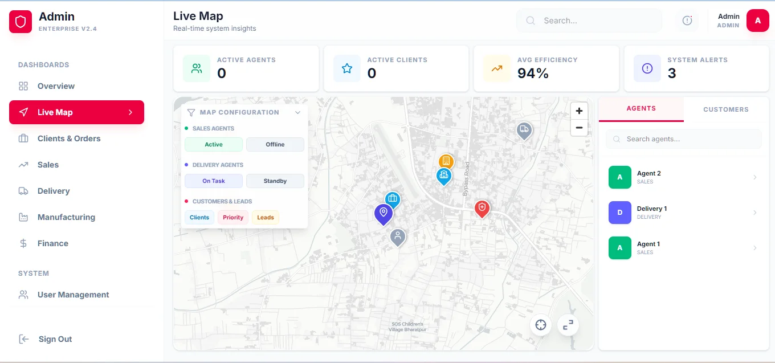The width and height of the screenshot is (775, 363).
Task: Click the User Management people icon
Action: pyautogui.click(x=23, y=295)
